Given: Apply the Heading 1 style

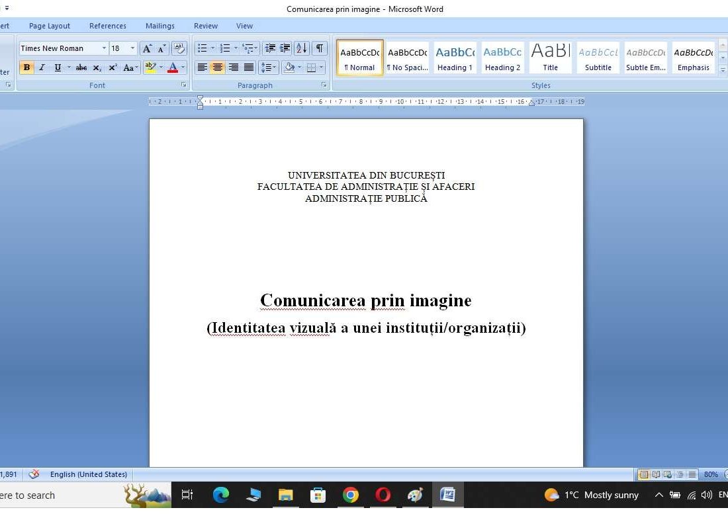Looking at the screenshot, I should 455,57.
